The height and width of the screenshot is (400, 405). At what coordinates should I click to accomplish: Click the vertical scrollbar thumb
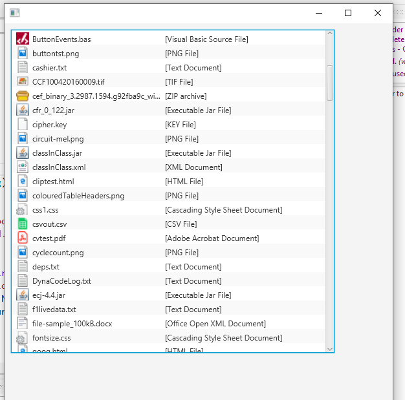pyautogui.click(x=330, y=82)
